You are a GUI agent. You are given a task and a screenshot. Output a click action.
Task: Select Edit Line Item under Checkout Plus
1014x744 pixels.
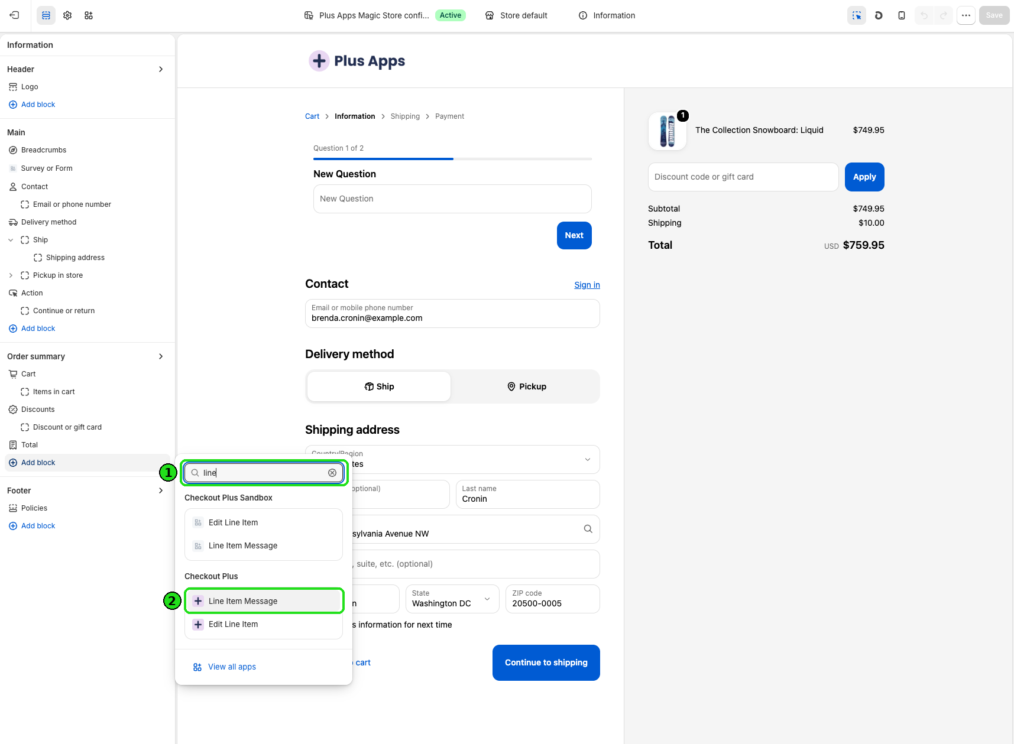[x=264, y=624]
